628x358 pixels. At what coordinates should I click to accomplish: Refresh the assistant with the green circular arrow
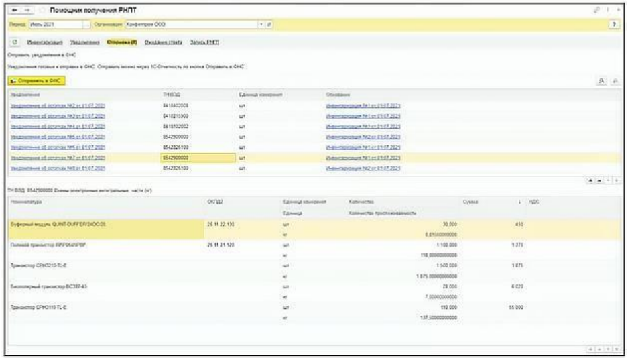pyautogui.click(x=15, y=42)
